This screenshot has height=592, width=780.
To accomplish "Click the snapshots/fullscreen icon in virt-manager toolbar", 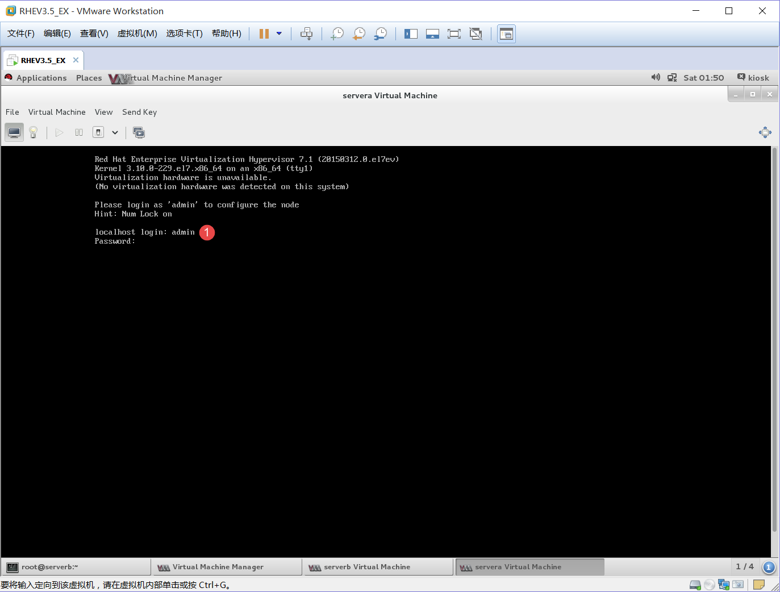I will pyautogui.click(x=139, y=132).
